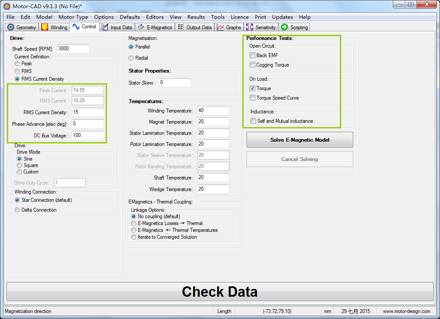
Task: Open the Motor Type menu
Action: 73,17
